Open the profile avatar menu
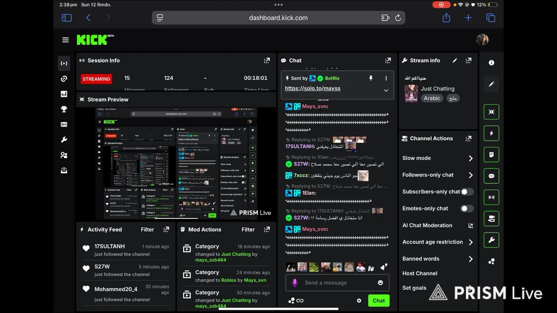The image size is (557, 313). (x=482, y=40)
